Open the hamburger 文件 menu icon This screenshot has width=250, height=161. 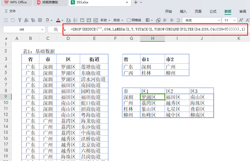[x=6, y=11]
